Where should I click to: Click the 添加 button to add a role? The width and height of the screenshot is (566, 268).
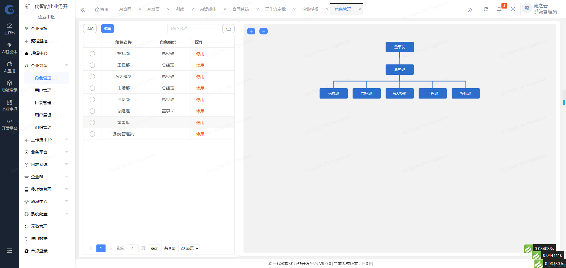click(x=90, y=29)
